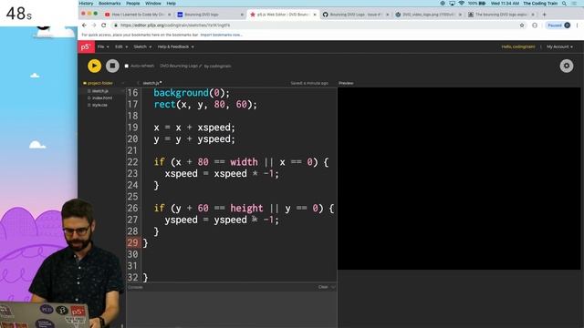Open file options arrow next to sketch.js
This screenshot has width=584, height=328.
[123, 91]
